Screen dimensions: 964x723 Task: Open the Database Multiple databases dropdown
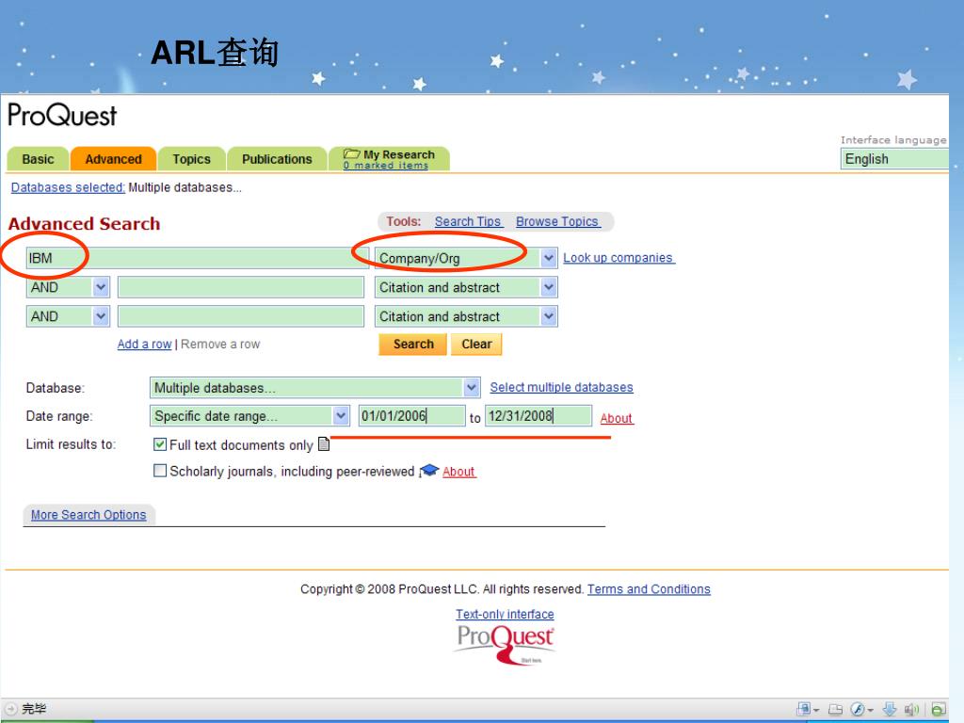tap(472, 387)
